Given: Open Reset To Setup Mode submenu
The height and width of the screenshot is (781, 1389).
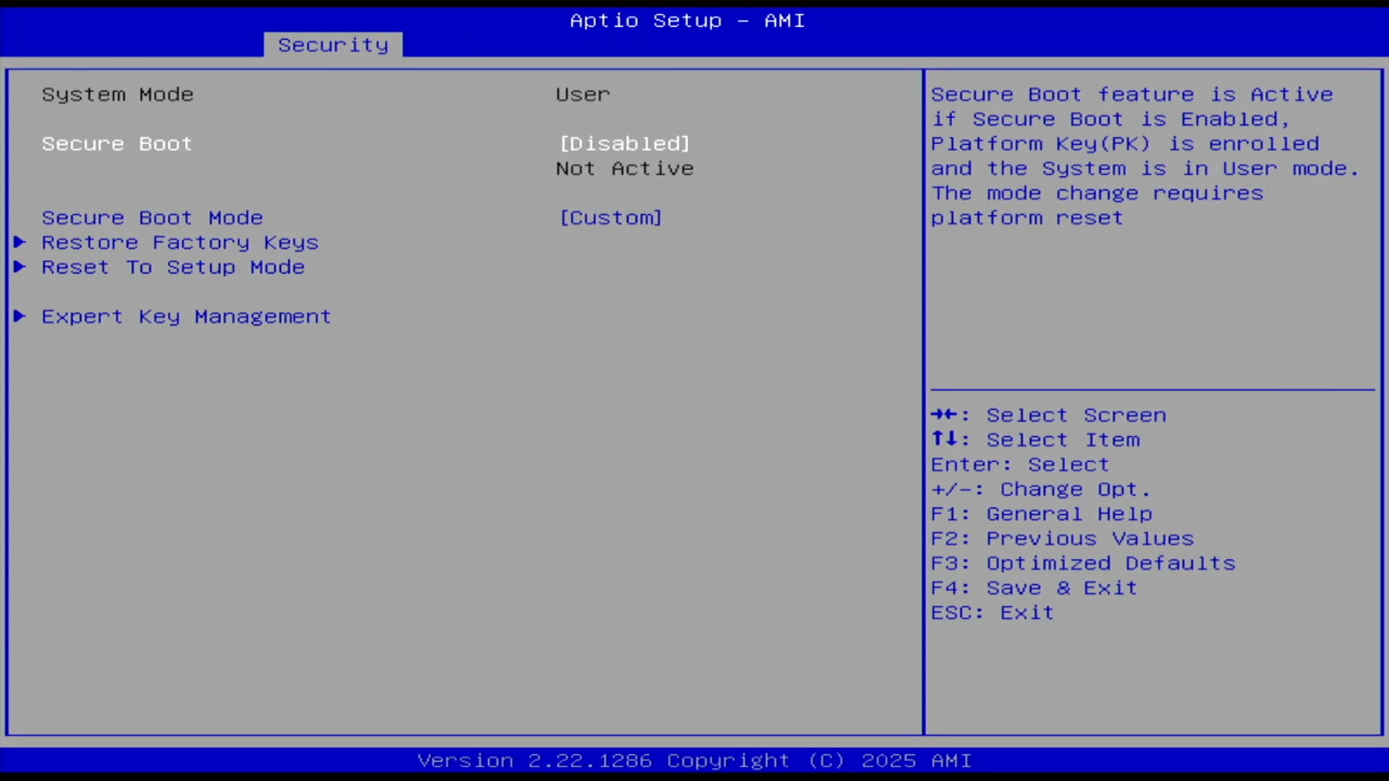Looking at the screenshot, I should point(173,267).
